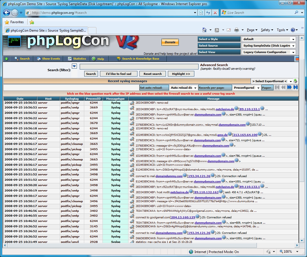Click detail icon for '2376B3B9C4C1: removed' message
Image resolution: width=307 pixels, height=257 pixels.
coord(132,118)
